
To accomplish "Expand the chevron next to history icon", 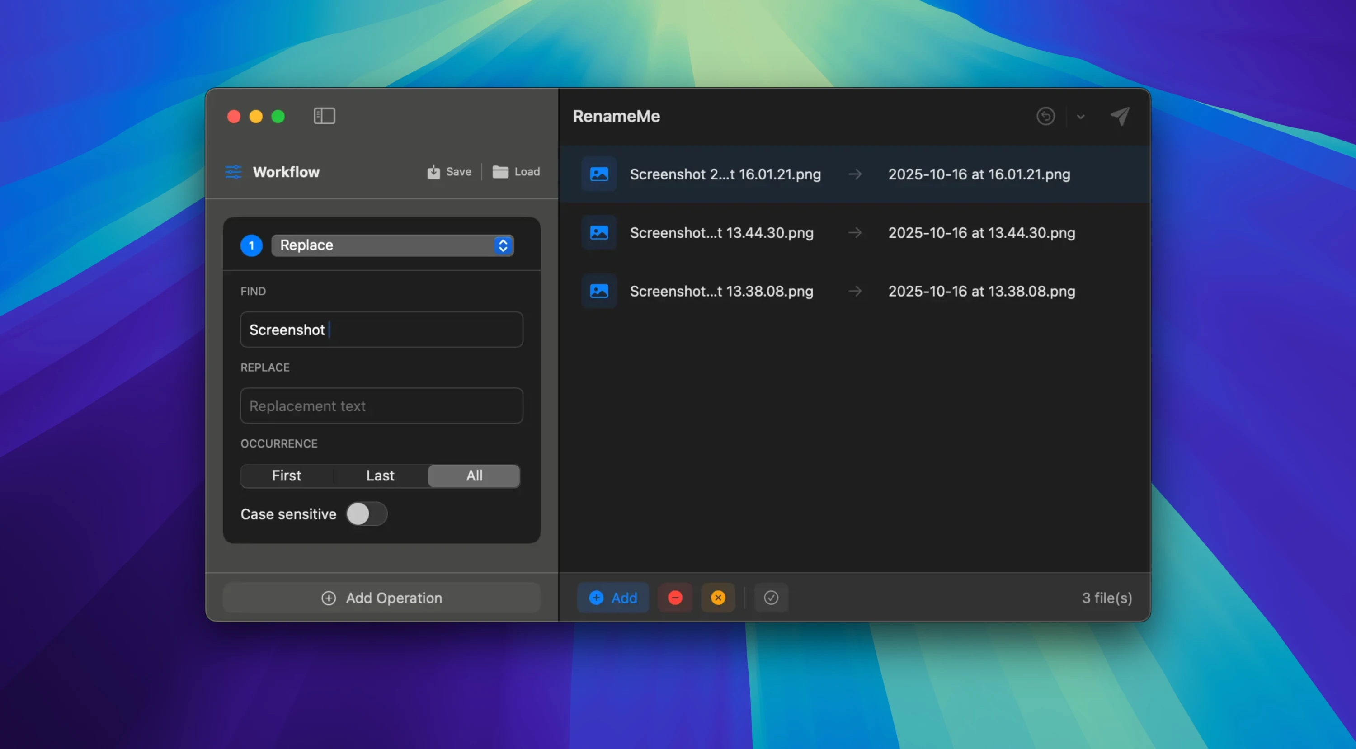I will 1080,117.
